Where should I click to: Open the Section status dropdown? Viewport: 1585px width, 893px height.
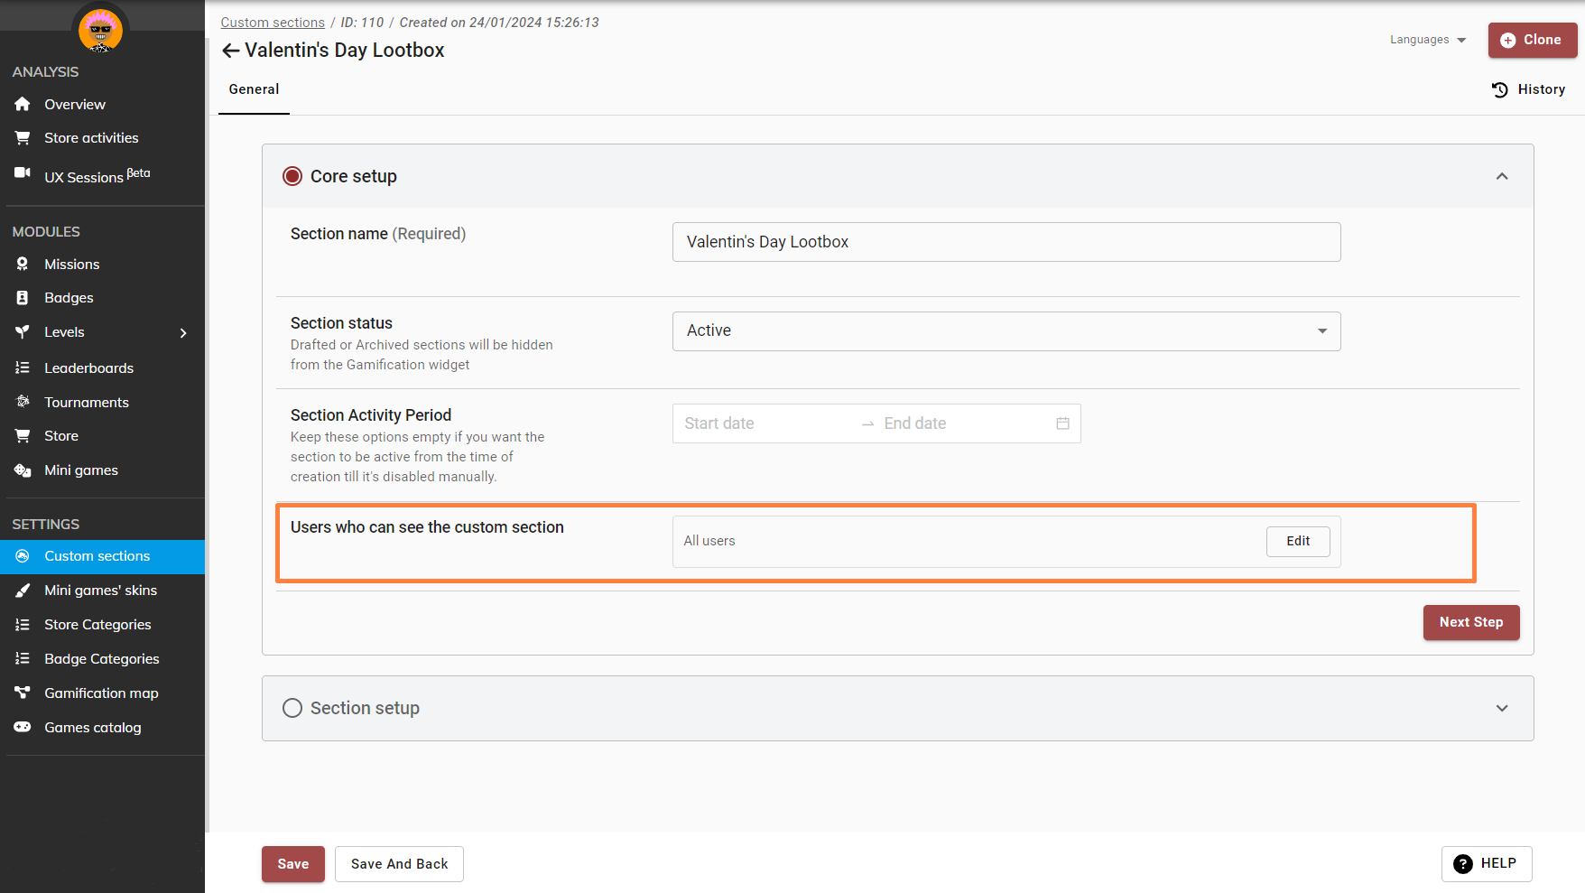[x=1006, y=331]
